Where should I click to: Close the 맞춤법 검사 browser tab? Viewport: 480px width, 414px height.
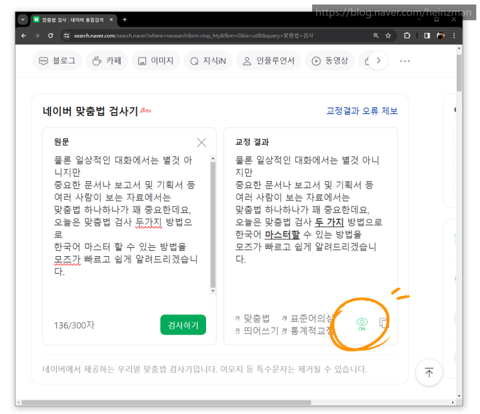pyautogui.click(x=111, y=19)
